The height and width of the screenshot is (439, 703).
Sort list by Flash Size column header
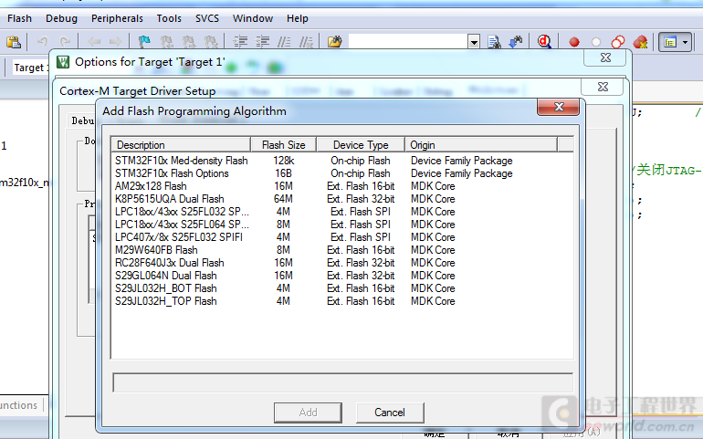pos(283,145)
